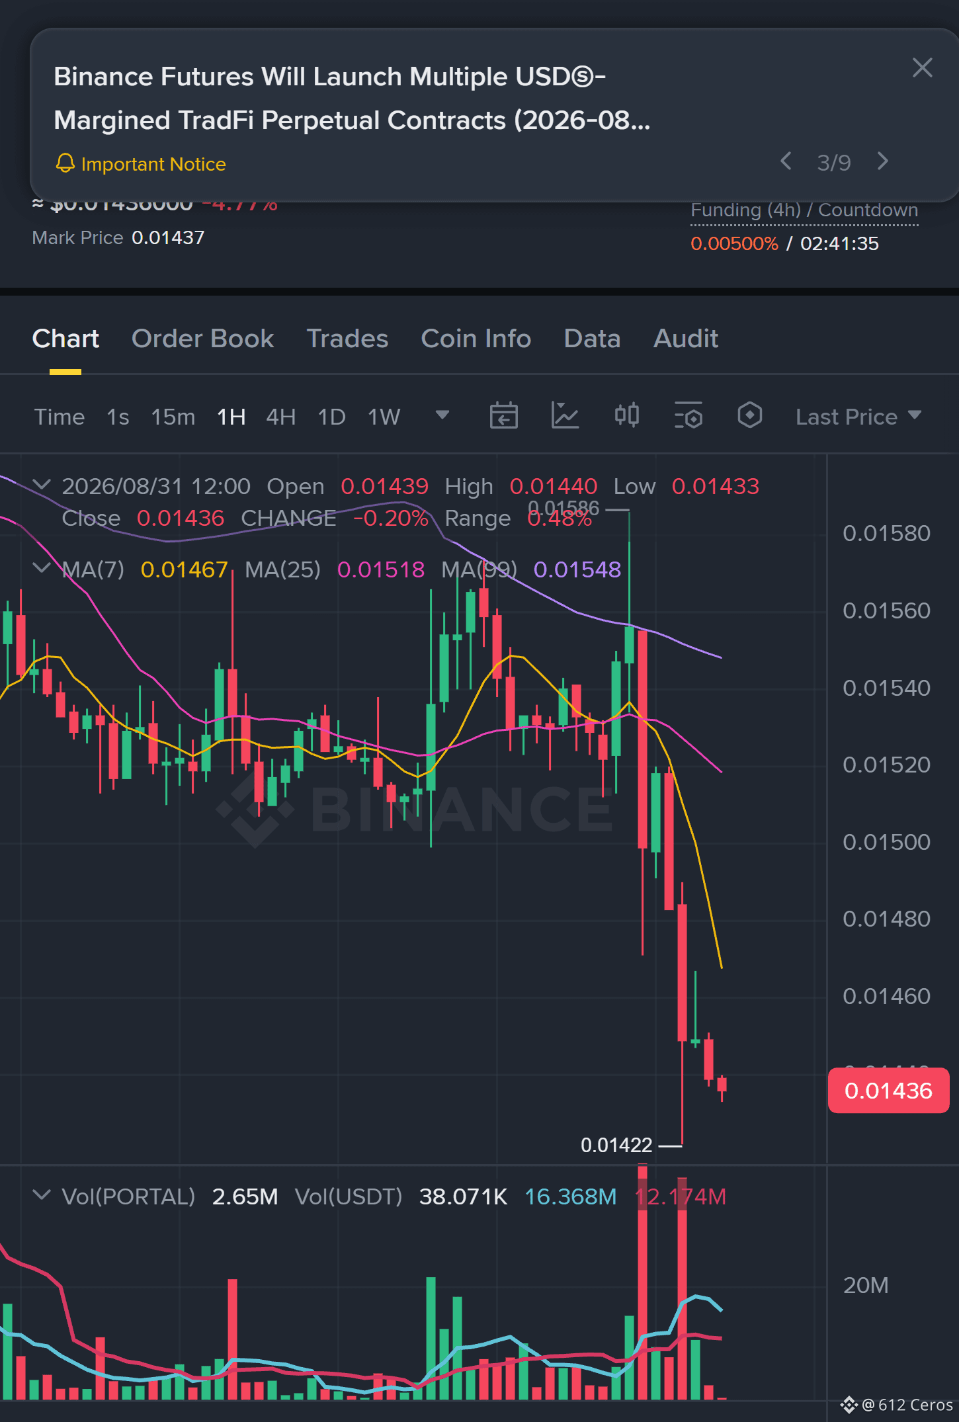Click the 0.01460 price axis label
959x1422 pixels.
(x=886, y=996)
